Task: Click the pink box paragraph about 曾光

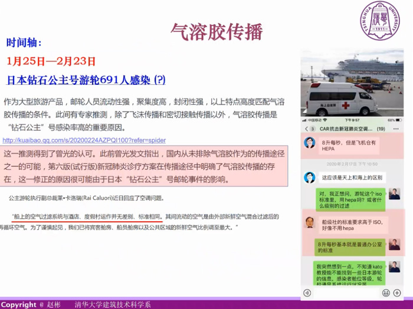Action: (x=144, y=166)
